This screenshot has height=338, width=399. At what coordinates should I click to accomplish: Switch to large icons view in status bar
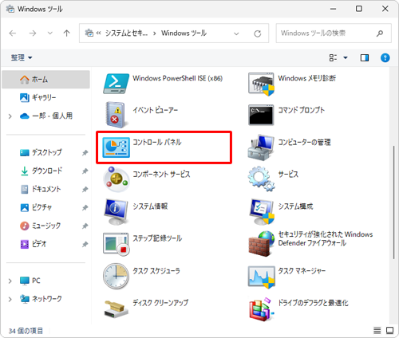pos(389,330)
